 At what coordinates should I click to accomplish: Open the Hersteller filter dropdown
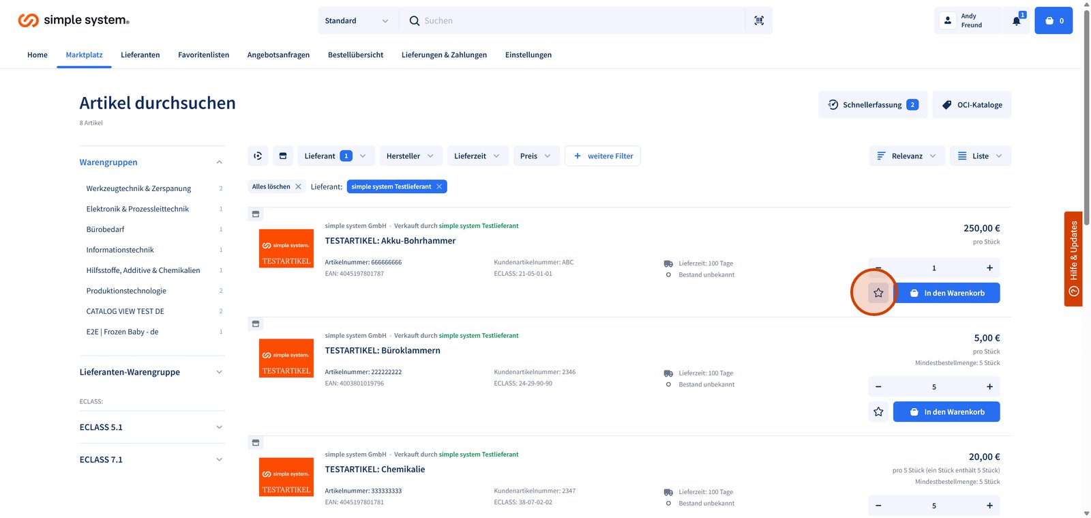coord(410,156)
